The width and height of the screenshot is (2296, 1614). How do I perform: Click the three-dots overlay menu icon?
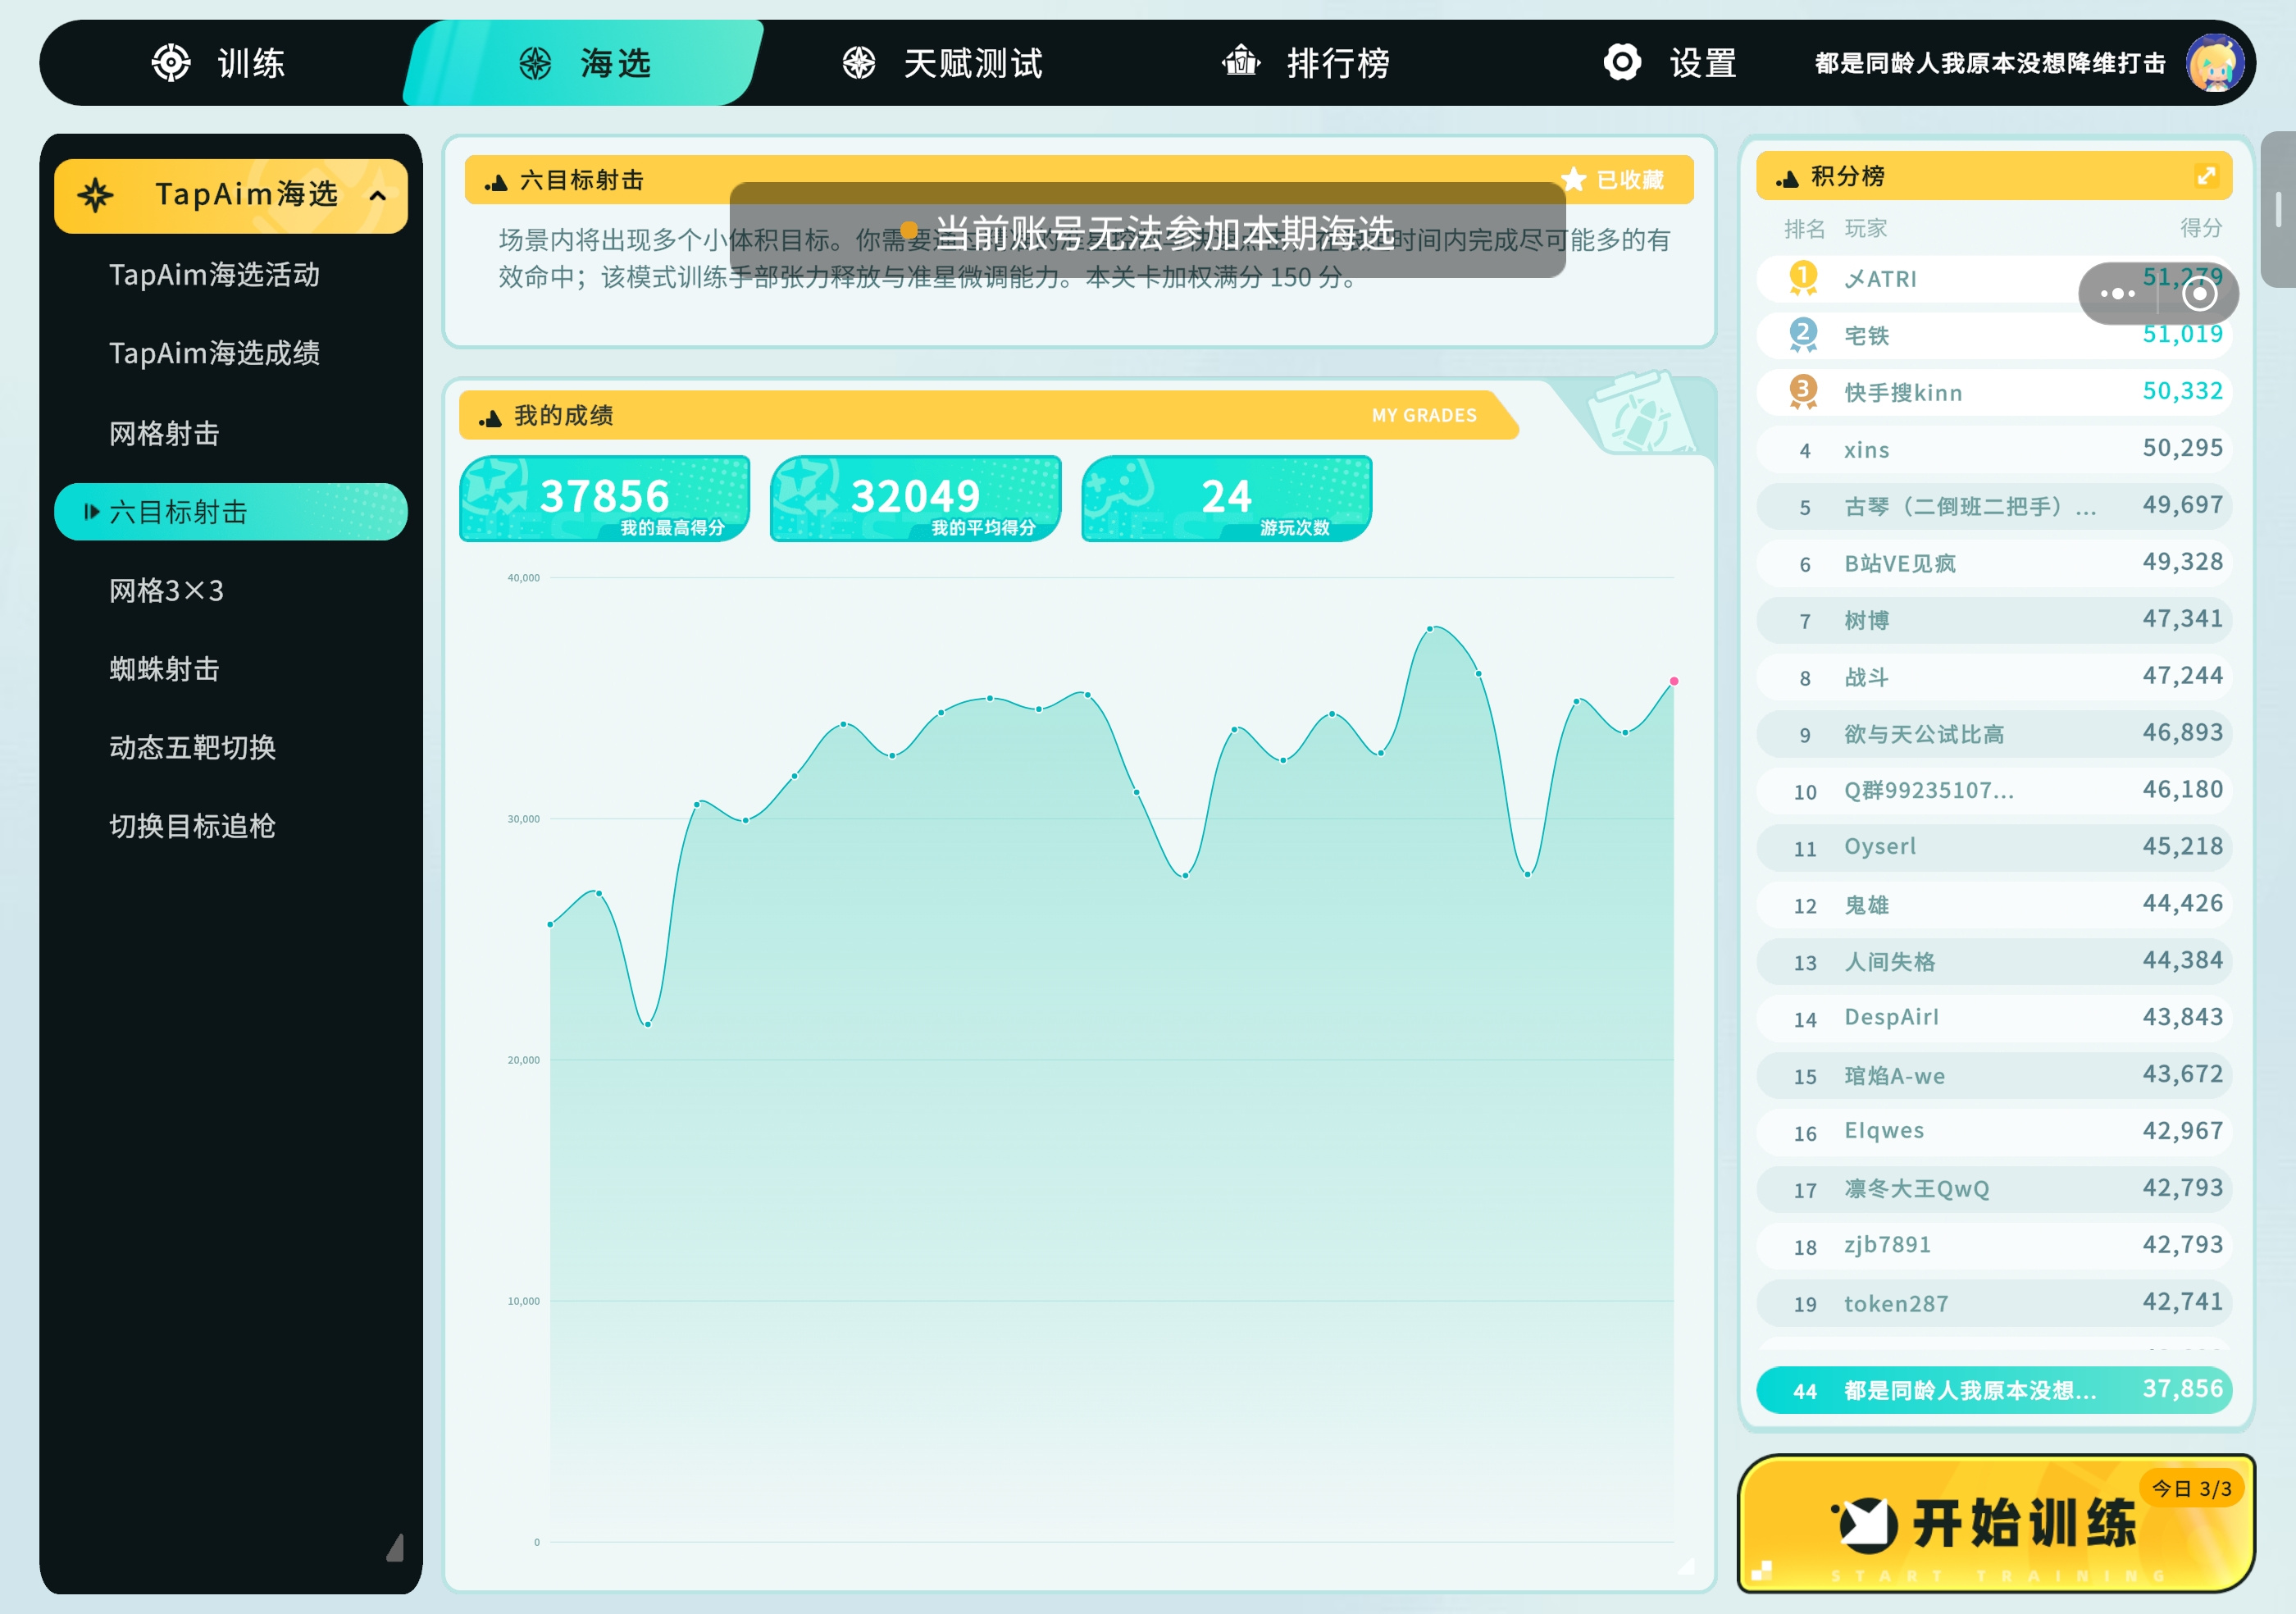click(x=2118, y=294)
